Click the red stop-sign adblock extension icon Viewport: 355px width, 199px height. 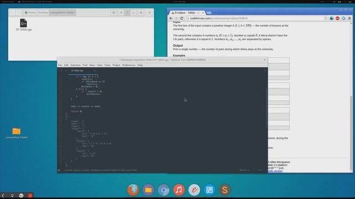[338, 18]
